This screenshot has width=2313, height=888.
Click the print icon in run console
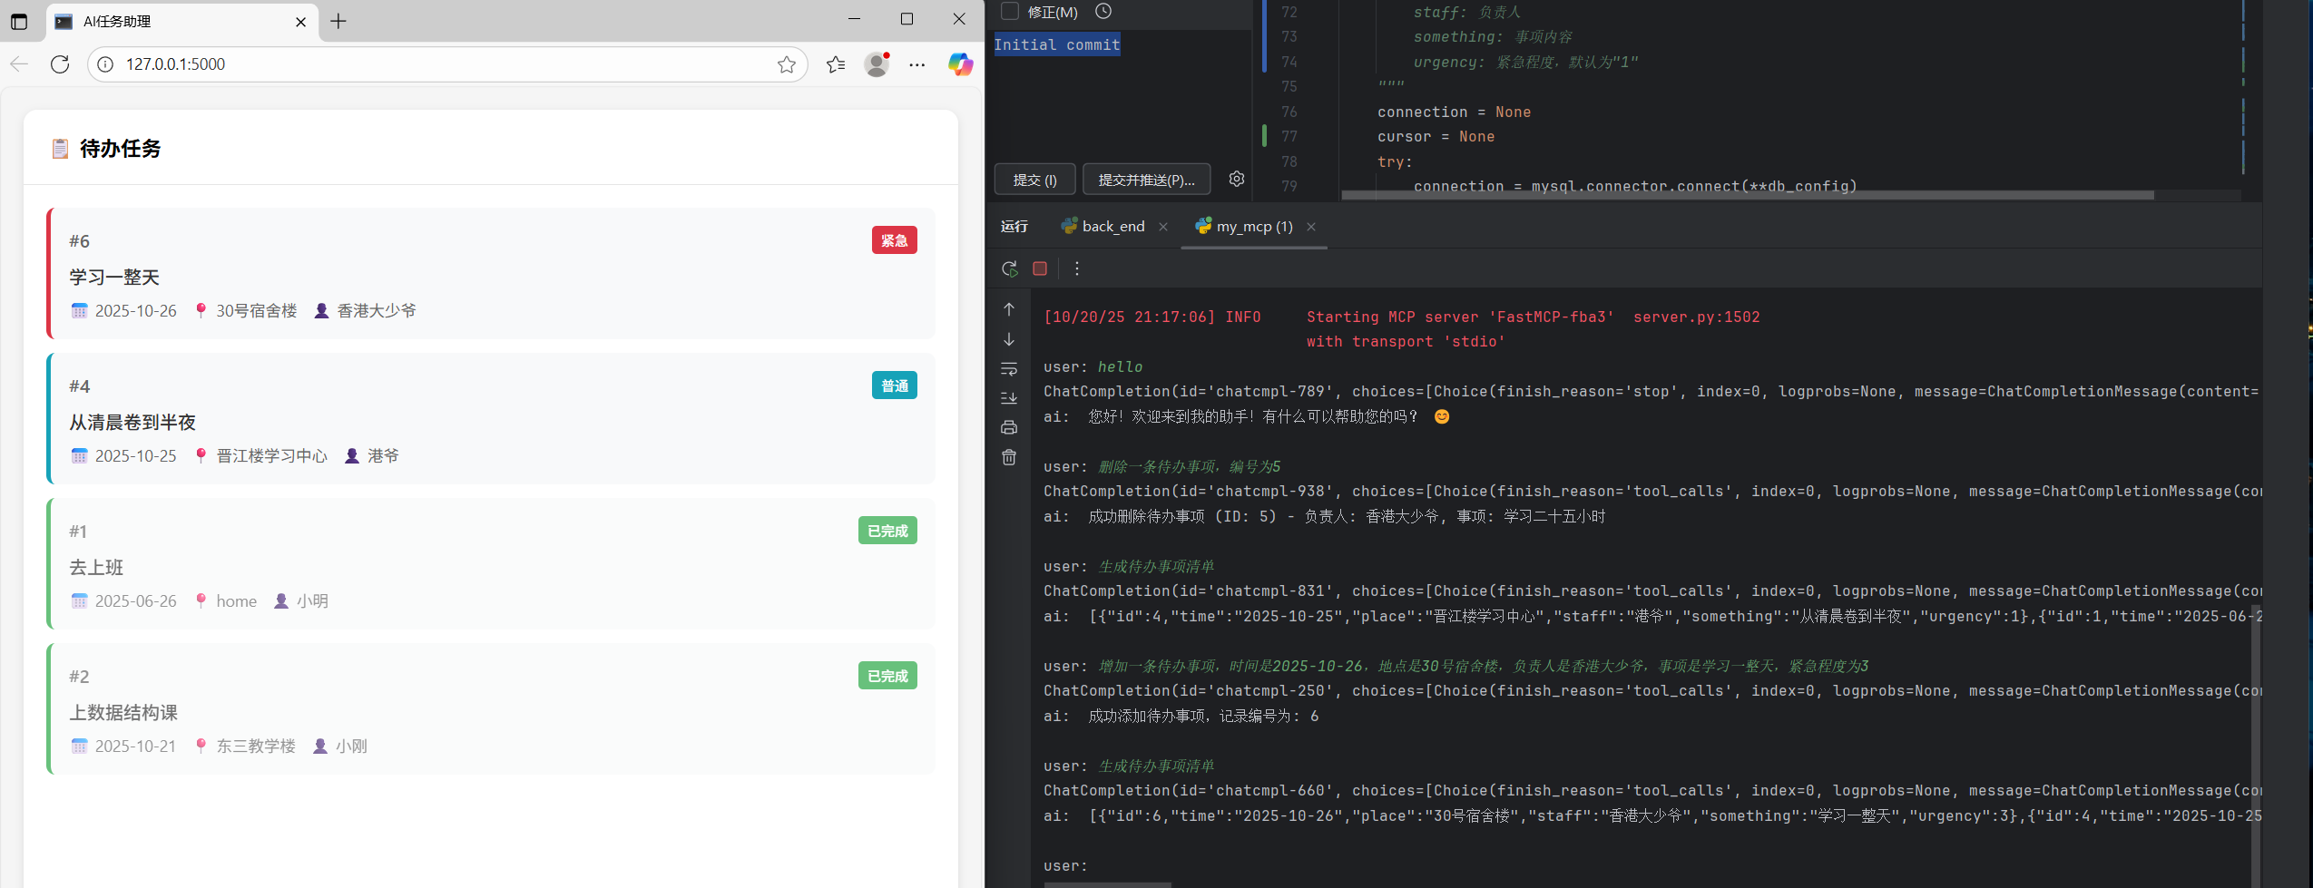tap(1009, 427)
